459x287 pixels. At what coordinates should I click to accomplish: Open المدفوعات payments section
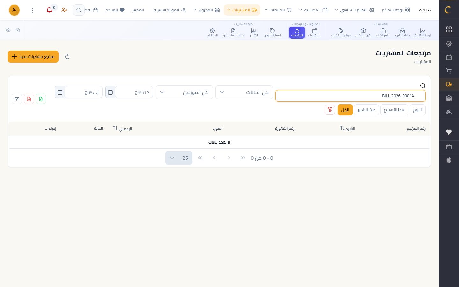tap(315, 33)
